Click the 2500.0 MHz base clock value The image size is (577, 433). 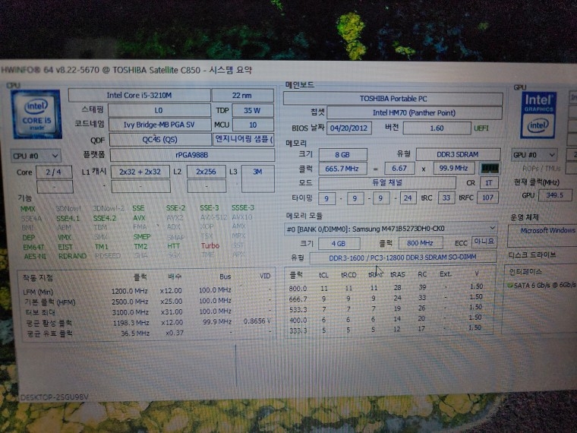pyautogui.click(x=130, y=302)
